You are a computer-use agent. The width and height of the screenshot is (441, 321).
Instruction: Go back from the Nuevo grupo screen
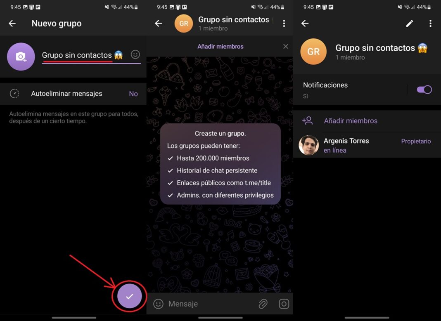[x=12, y=24]
